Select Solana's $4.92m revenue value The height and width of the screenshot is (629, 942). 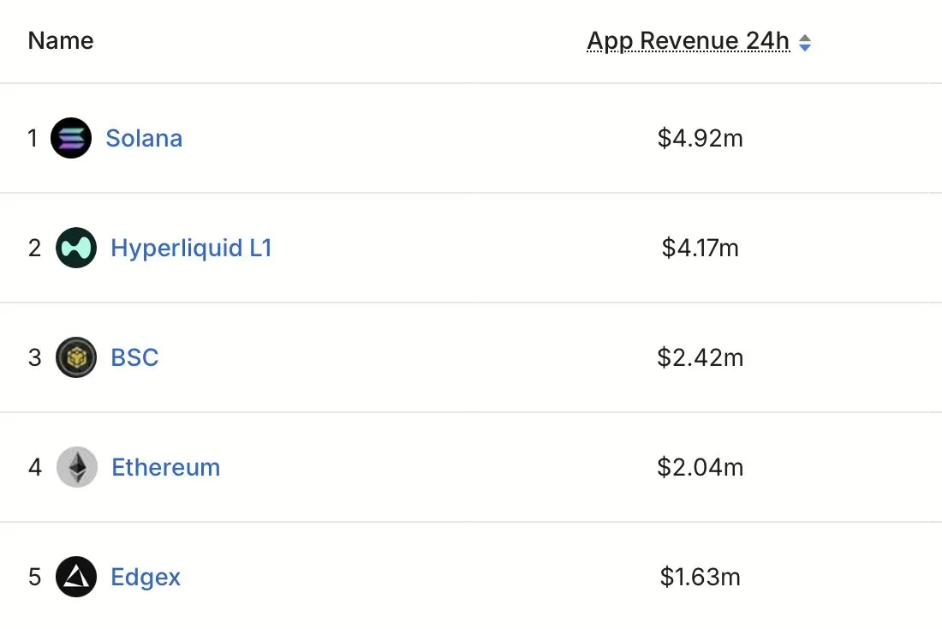click(x=700, y=138)
